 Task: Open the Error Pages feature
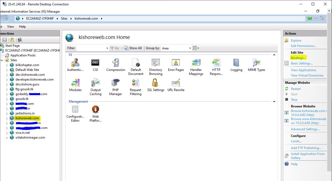click(x=176, y=63)
